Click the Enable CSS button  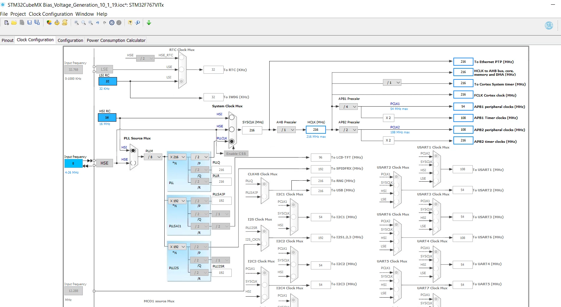tap(236, 153)
